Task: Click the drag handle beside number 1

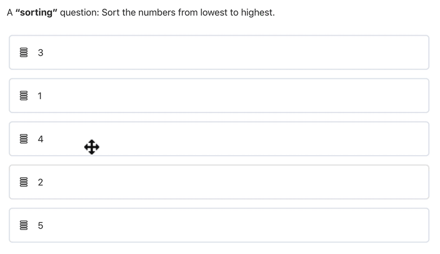Action: coord(23,96)
